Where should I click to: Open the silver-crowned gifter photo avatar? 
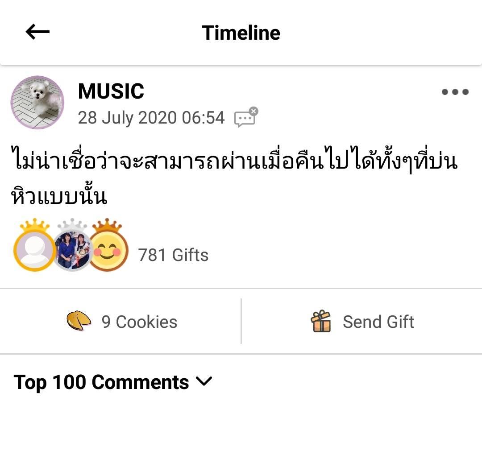click(72, 245)
